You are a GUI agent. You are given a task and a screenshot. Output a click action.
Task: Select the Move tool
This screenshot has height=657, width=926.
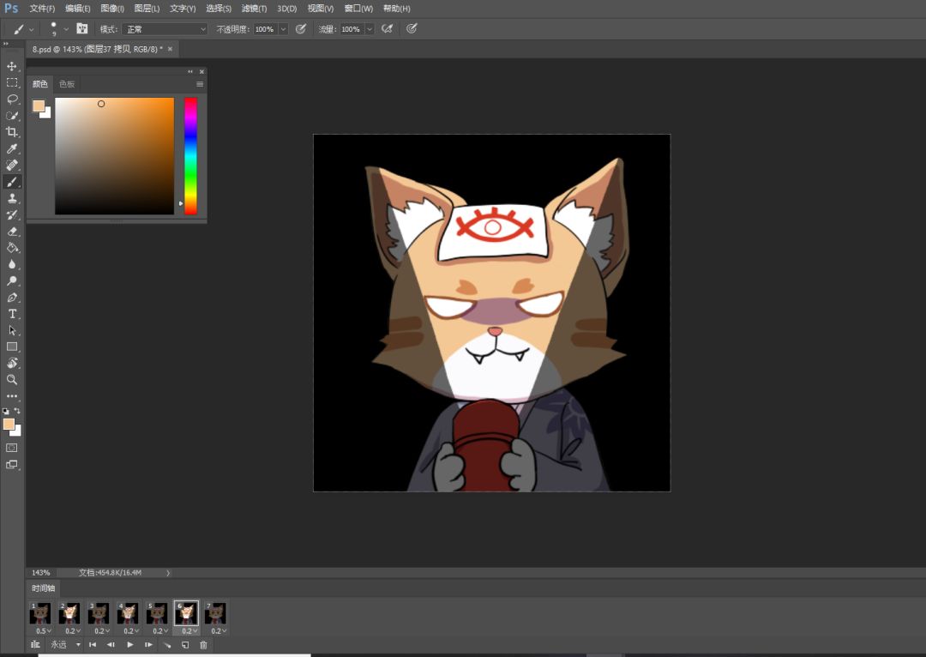(12, 66)
